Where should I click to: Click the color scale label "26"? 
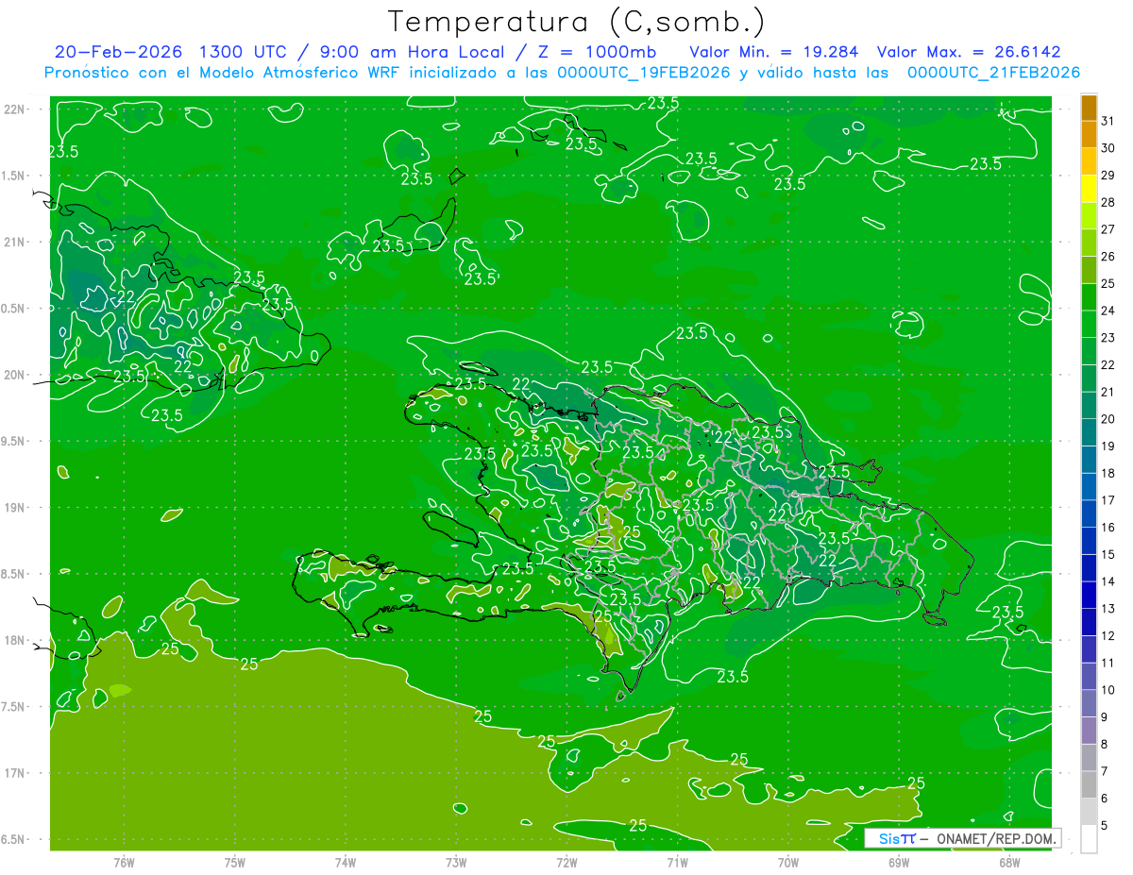[1108, 257]
